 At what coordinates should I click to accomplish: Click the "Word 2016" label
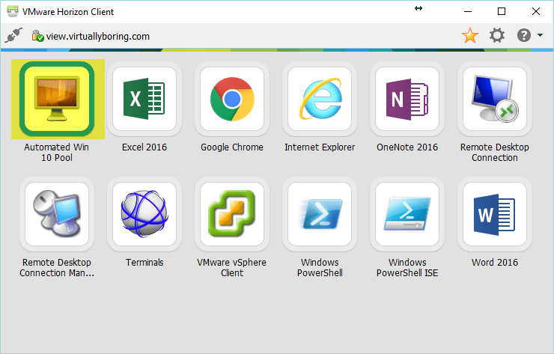click(495, 262)
